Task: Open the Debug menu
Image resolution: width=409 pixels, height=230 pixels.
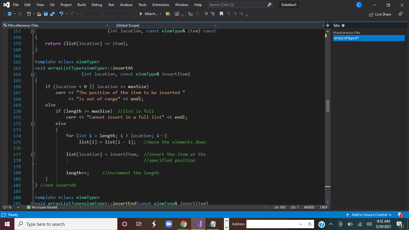Action: [x=97, y=5]
